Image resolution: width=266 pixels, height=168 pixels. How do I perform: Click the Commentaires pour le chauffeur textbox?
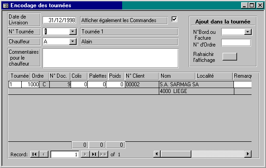tap(110, 58)
